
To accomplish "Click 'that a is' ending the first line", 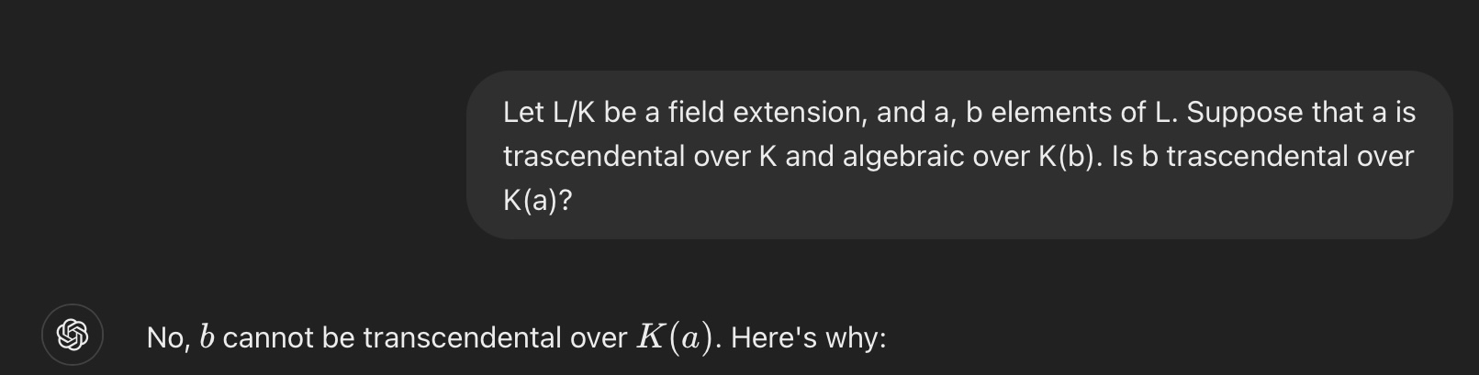I will 1364,112.
